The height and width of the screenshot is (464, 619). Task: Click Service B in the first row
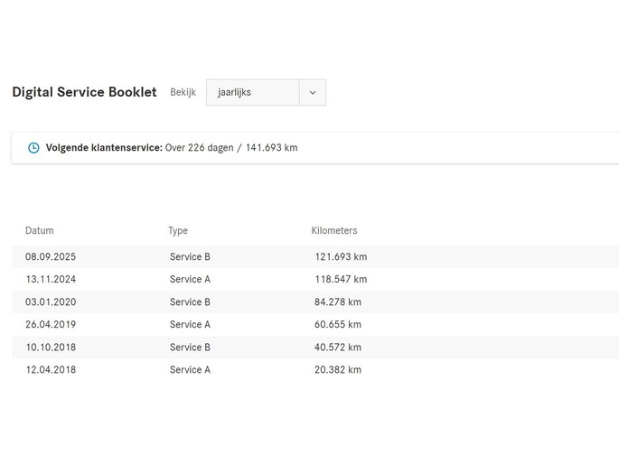(x=190, y=256)
